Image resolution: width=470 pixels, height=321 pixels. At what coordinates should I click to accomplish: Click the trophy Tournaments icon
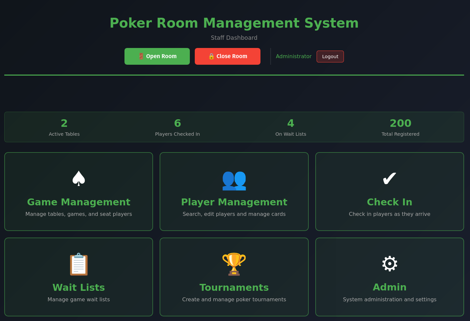(234, 264)
